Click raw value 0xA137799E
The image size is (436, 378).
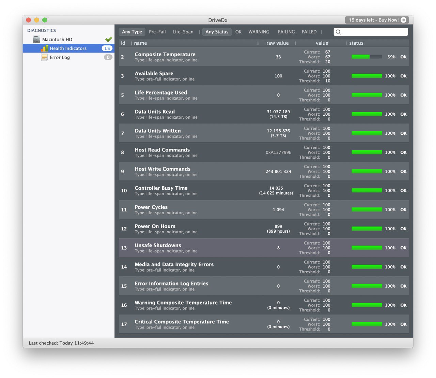pyautogui.click(x=278, y=152)
